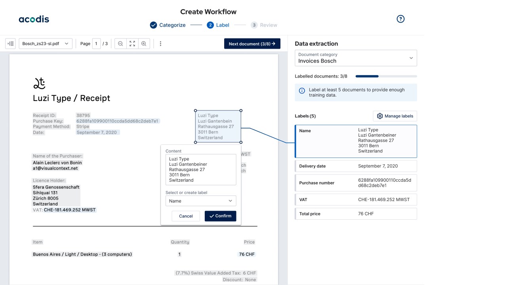Go to the Review step
The width and height of the screenshot is (507, 285).
264,25
